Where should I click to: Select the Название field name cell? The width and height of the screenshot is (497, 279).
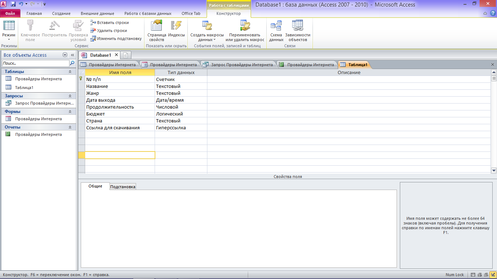[120, 86]
